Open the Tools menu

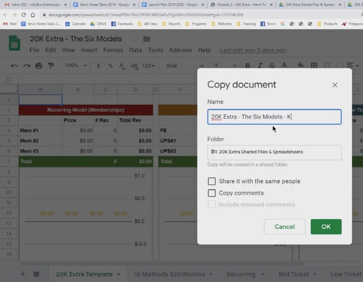[156, 50]
